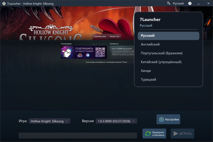Click the play triangle on ИГРАТЬ
This screenshot has width=213, height=142.
click(176, 134)
